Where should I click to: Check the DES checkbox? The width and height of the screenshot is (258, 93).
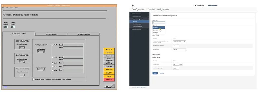[x=52, y=70]
